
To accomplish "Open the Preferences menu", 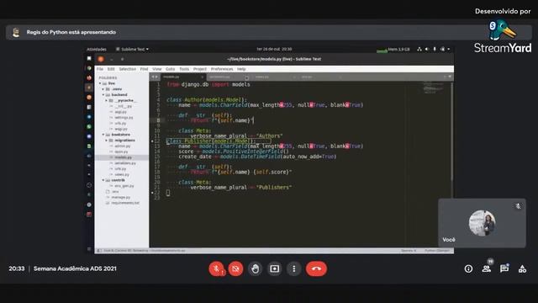I will pyautogui.click(x=222, y=69).
